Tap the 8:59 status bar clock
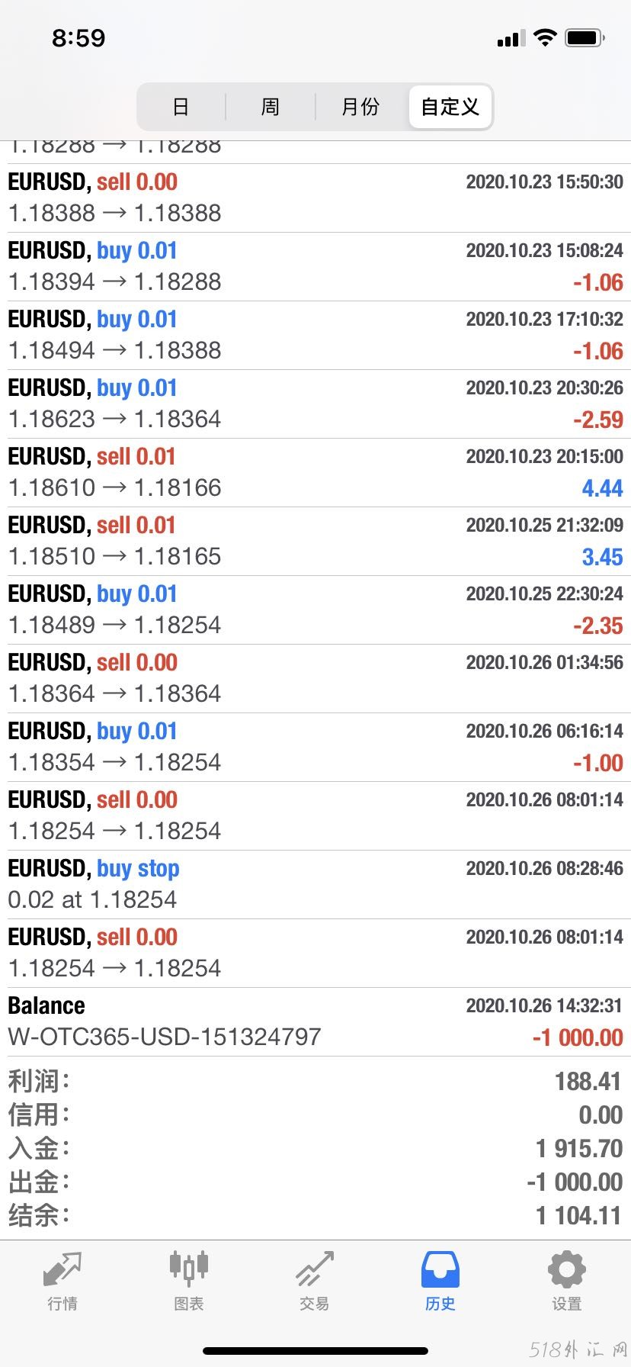This screenshot has height=1367, width=631. point(78,38)
